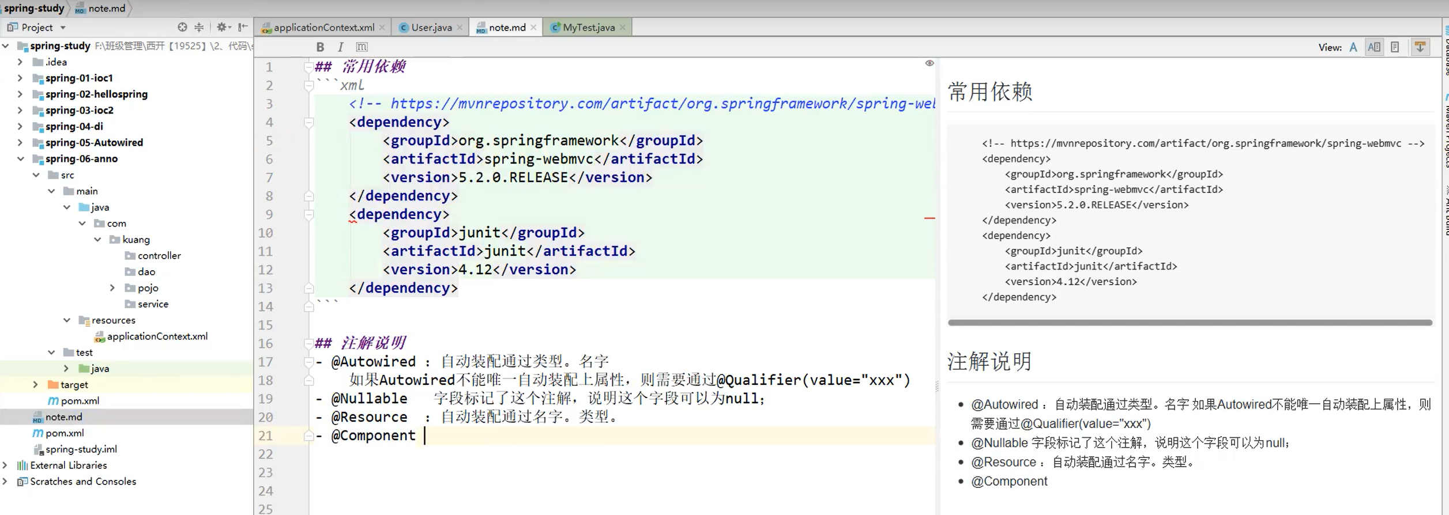Viewport: 1449px width, 515px height.
Task: Switch to applicationContext.xml tab
Action: [x=323, y=28]
